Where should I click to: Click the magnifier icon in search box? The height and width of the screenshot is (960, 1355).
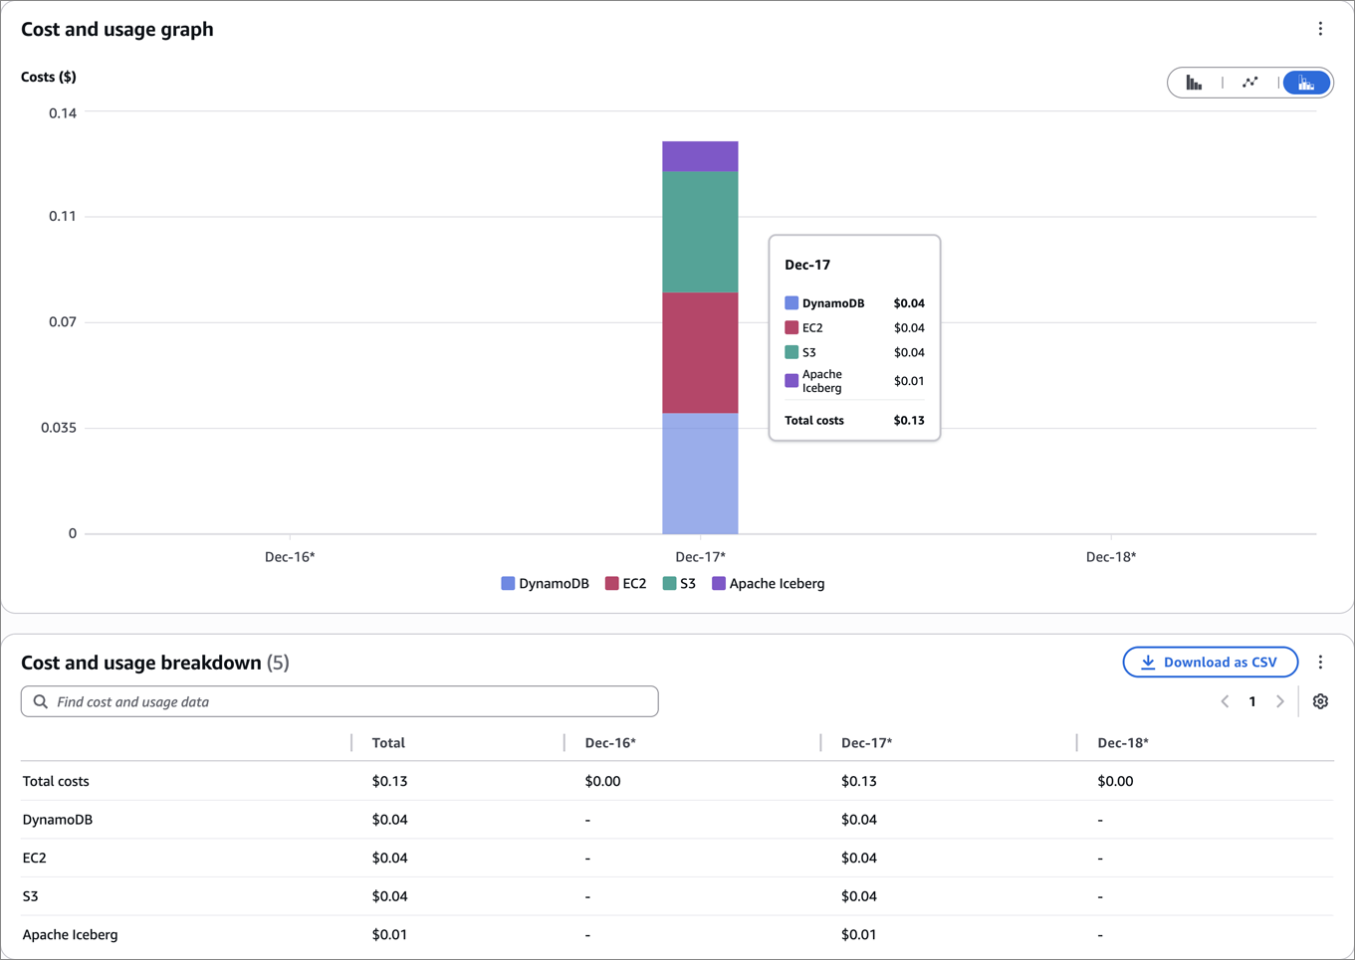(41, 701)
